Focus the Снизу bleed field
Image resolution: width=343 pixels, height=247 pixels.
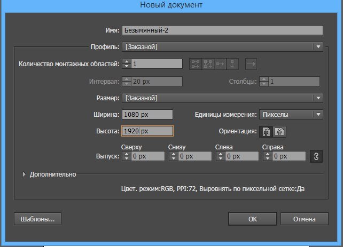(x=195, y=156)
